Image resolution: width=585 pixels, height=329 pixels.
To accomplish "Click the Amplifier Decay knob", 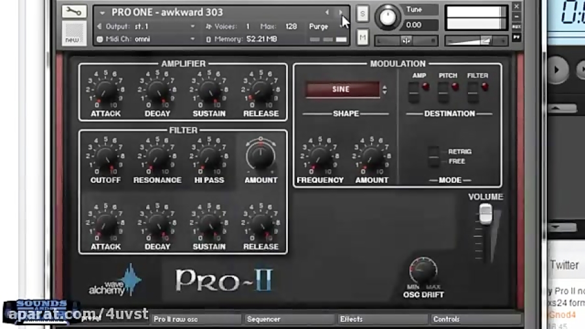I will 157,90.
